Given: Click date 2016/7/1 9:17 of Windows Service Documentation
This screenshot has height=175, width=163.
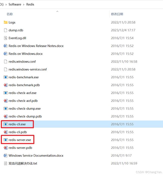Looking at the screenshot, I should [x=121, y=155].
